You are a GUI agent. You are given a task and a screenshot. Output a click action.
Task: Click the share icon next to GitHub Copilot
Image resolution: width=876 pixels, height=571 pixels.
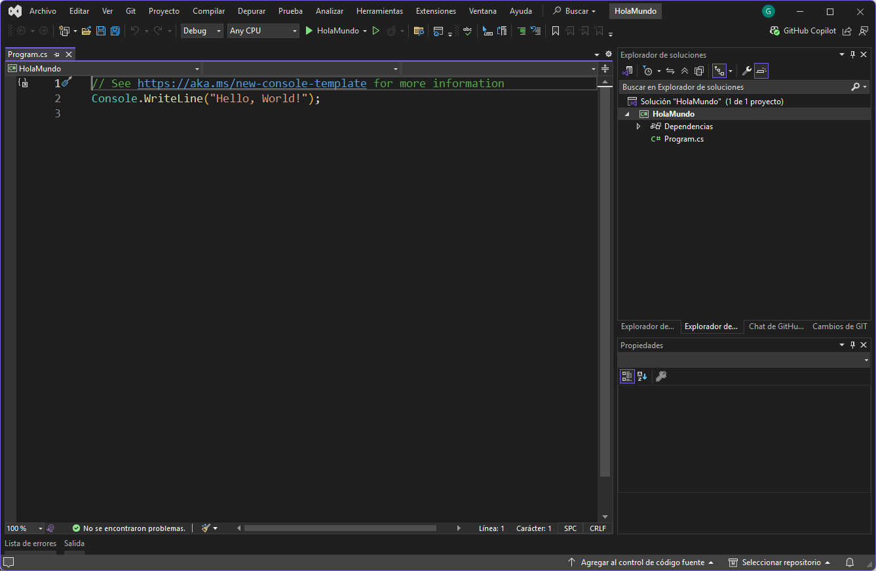tap(847, 31)
